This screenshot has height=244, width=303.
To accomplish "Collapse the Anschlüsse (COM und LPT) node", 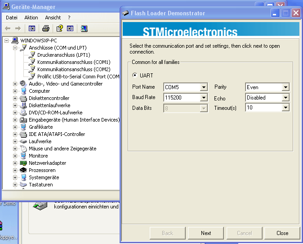I will [x=15, y=48].
